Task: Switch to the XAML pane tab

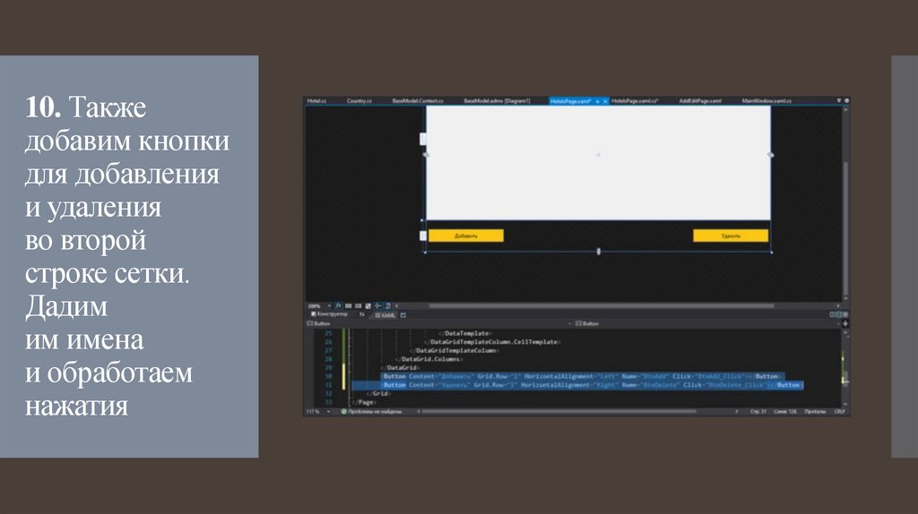Action: [385, 315]
